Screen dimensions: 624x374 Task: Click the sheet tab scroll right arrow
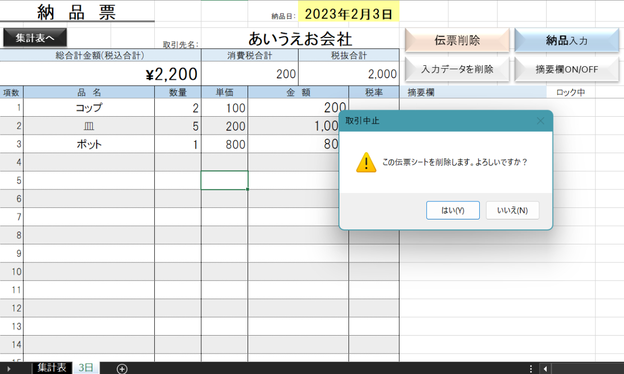(x=9, y=369)
